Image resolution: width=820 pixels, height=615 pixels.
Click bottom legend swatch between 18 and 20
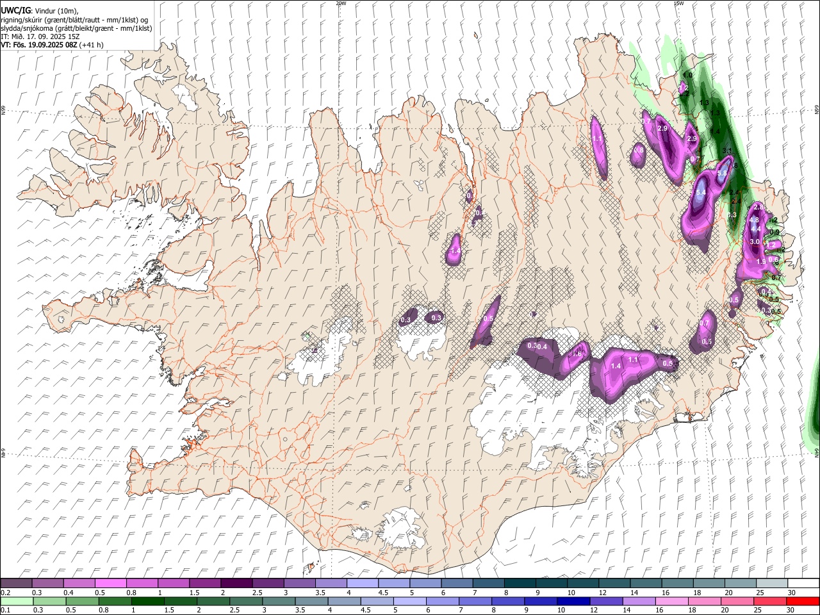[x=705, y=601]
